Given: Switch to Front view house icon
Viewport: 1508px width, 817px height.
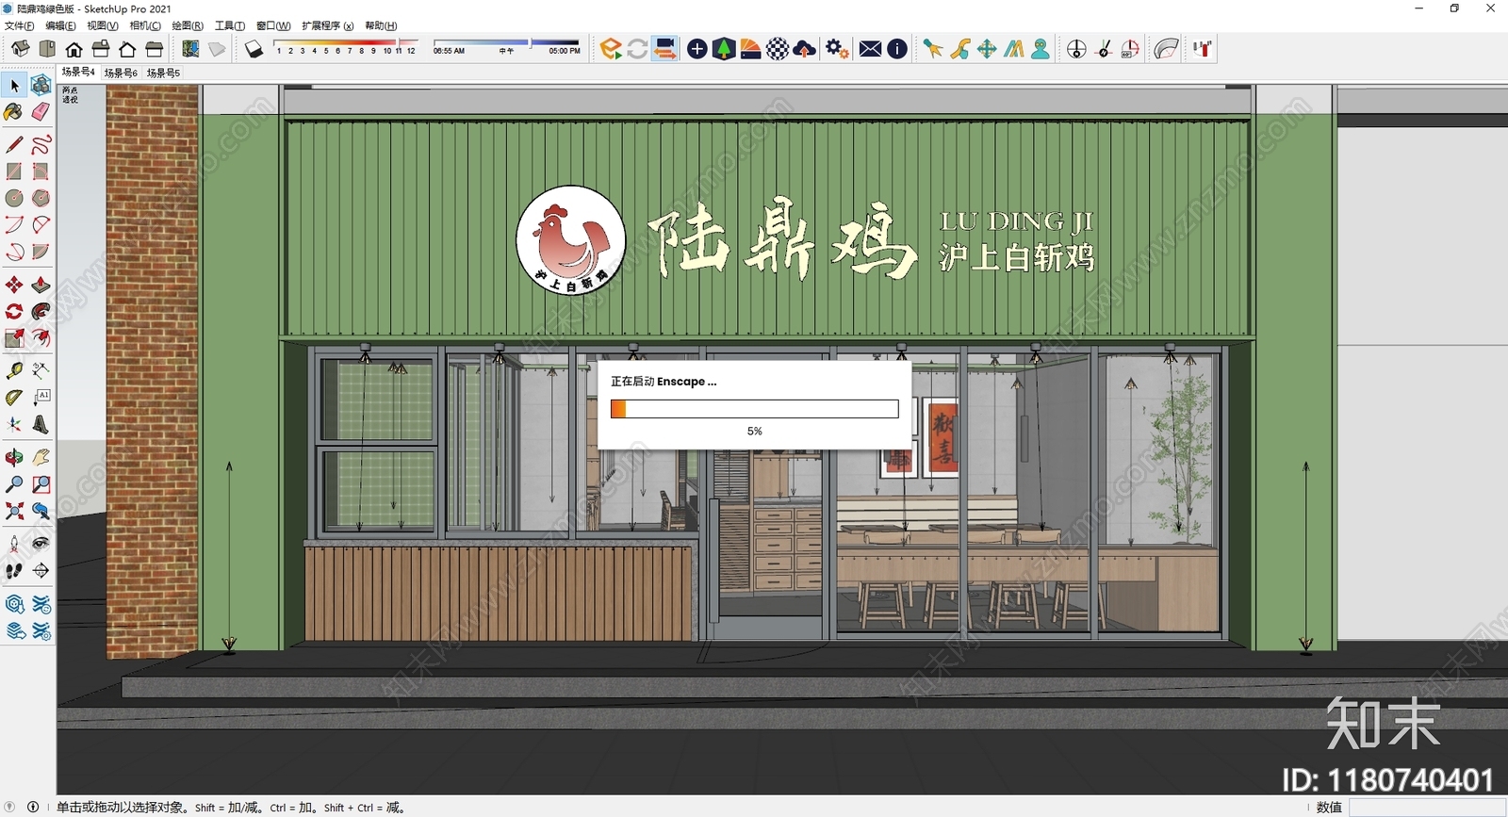Looking at the screenshot, I should (74, 49).
